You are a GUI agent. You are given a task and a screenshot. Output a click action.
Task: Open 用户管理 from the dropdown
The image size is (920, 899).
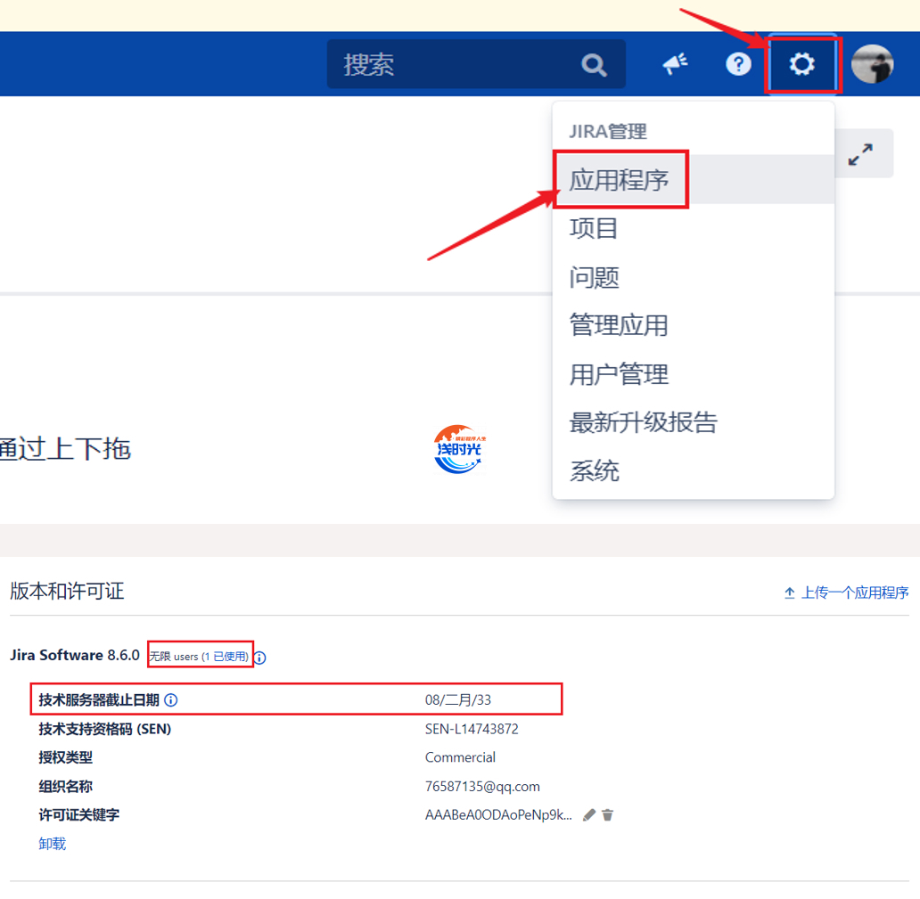pyautogui.click(x=619, y=374)
